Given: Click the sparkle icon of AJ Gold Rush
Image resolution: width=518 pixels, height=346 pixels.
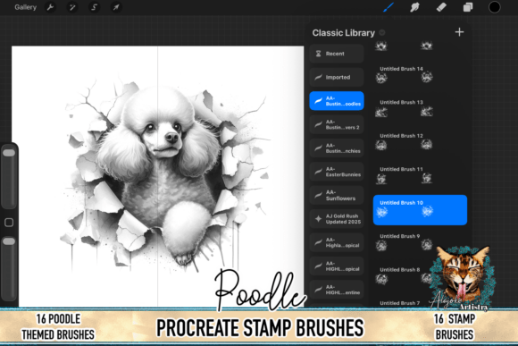Looking at the screenshot, I should 318,219.
